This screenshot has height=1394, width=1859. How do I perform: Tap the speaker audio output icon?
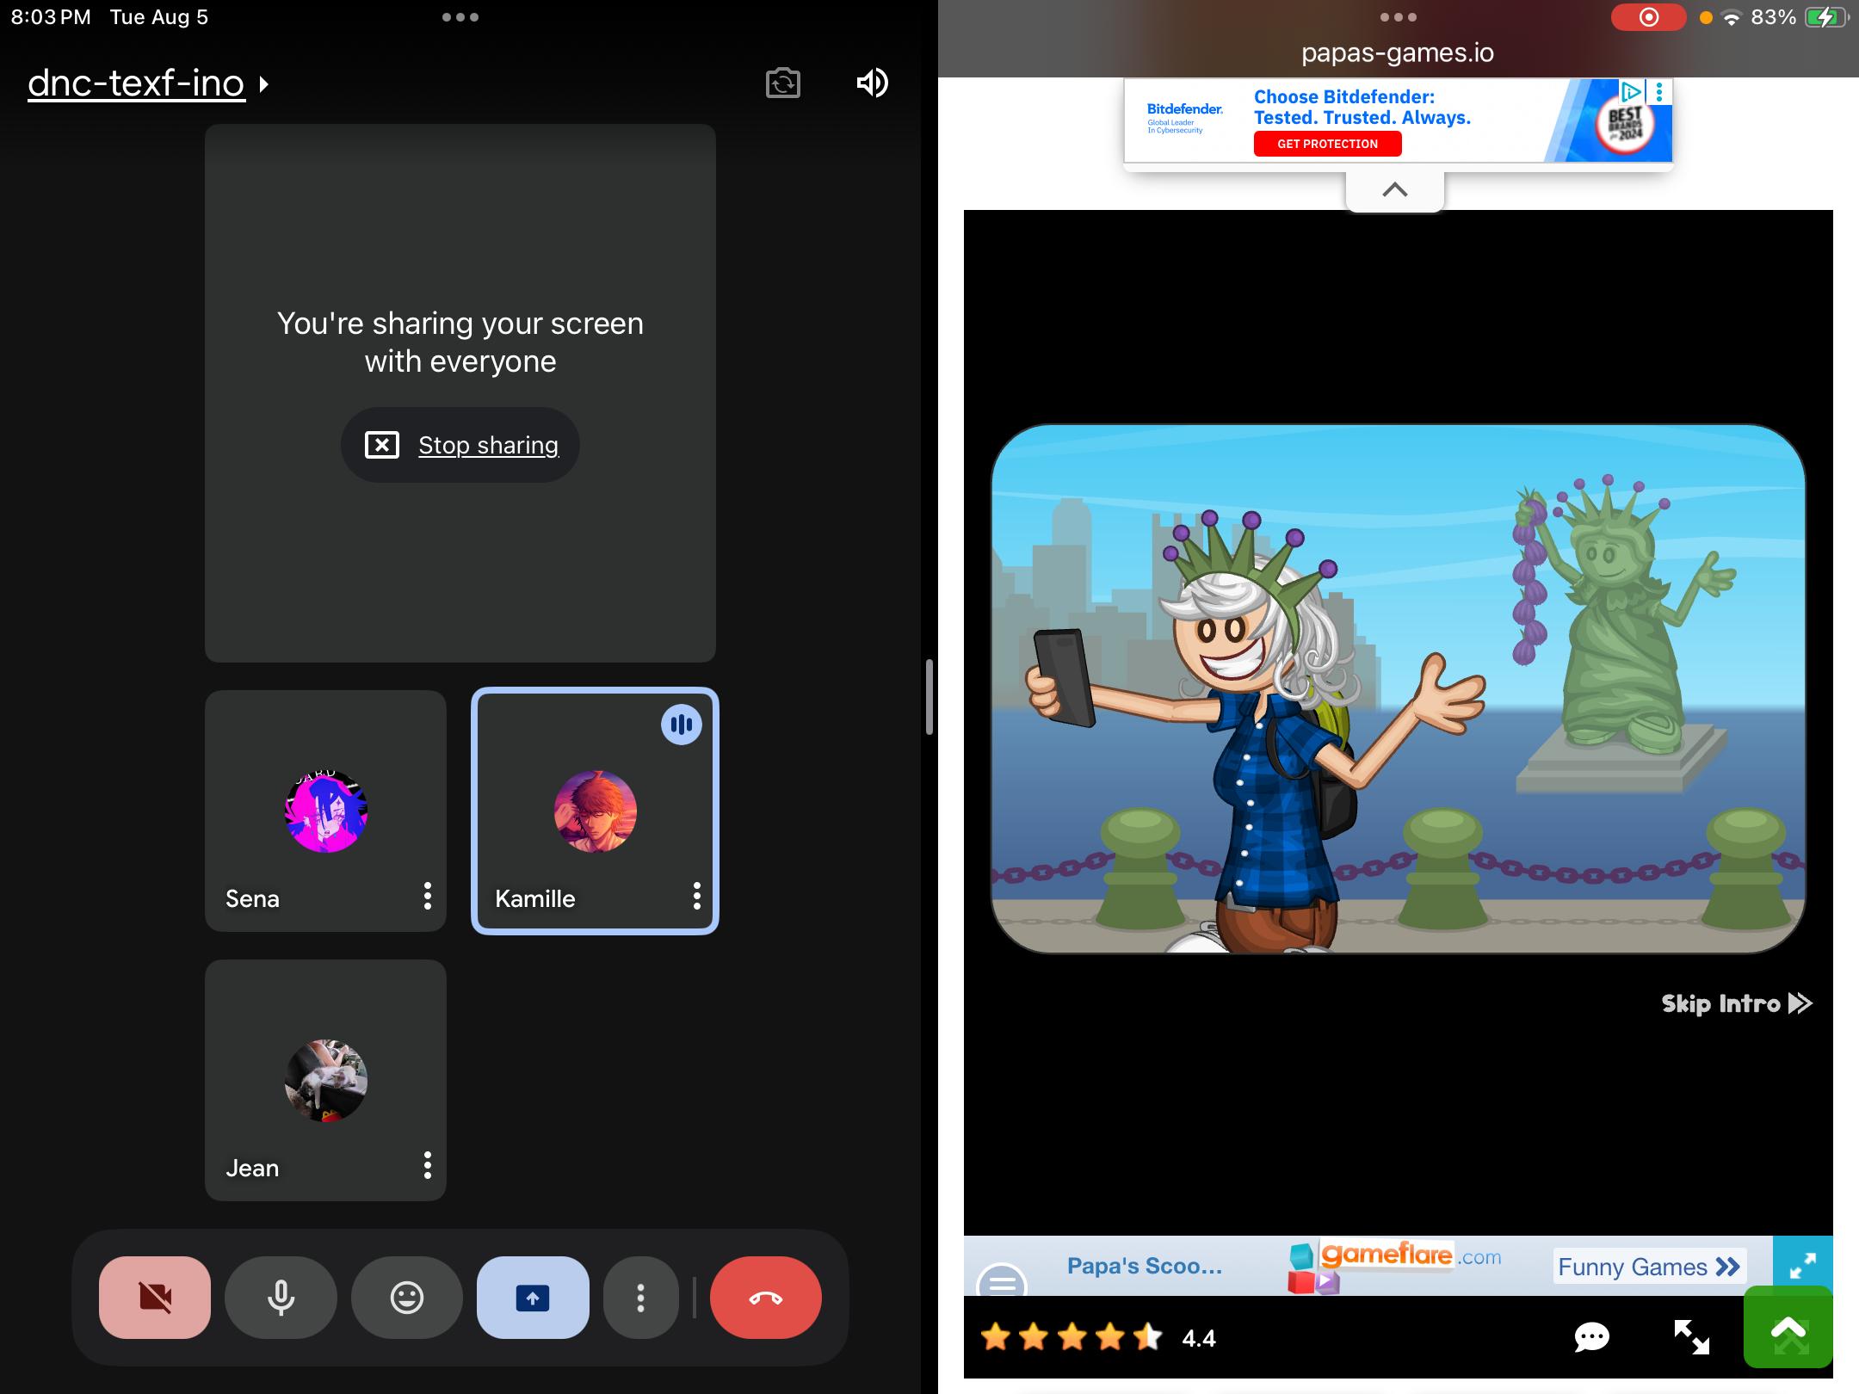coord(872,83)
